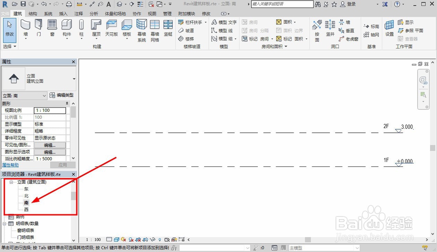Click the 标高 (Level) tool
Viewport: 437px width, 252px height.
coord(371,26)
